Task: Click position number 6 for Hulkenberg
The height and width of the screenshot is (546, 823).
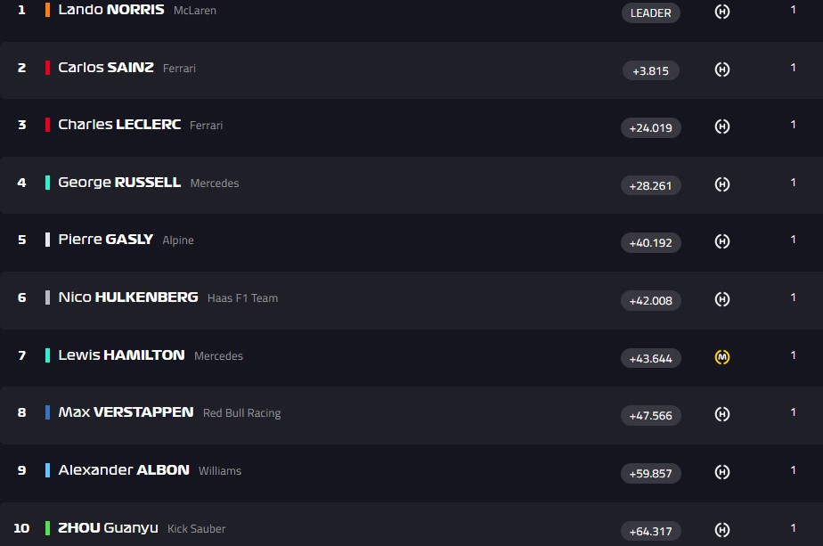Action: (x=22, y=297)
